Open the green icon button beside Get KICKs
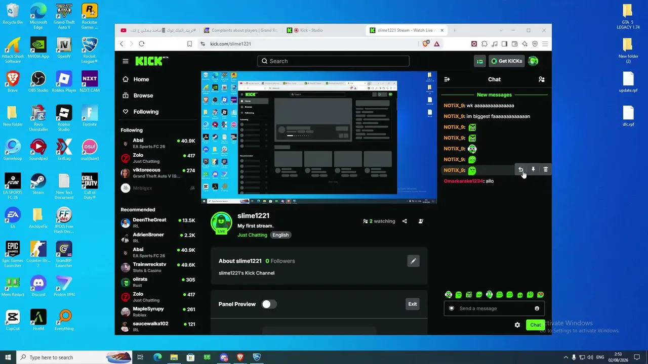The image size is (648, 364). (479, 61)
